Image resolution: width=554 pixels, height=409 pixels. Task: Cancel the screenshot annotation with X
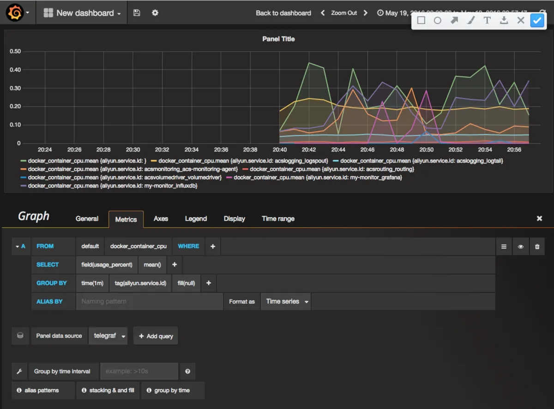521,20
